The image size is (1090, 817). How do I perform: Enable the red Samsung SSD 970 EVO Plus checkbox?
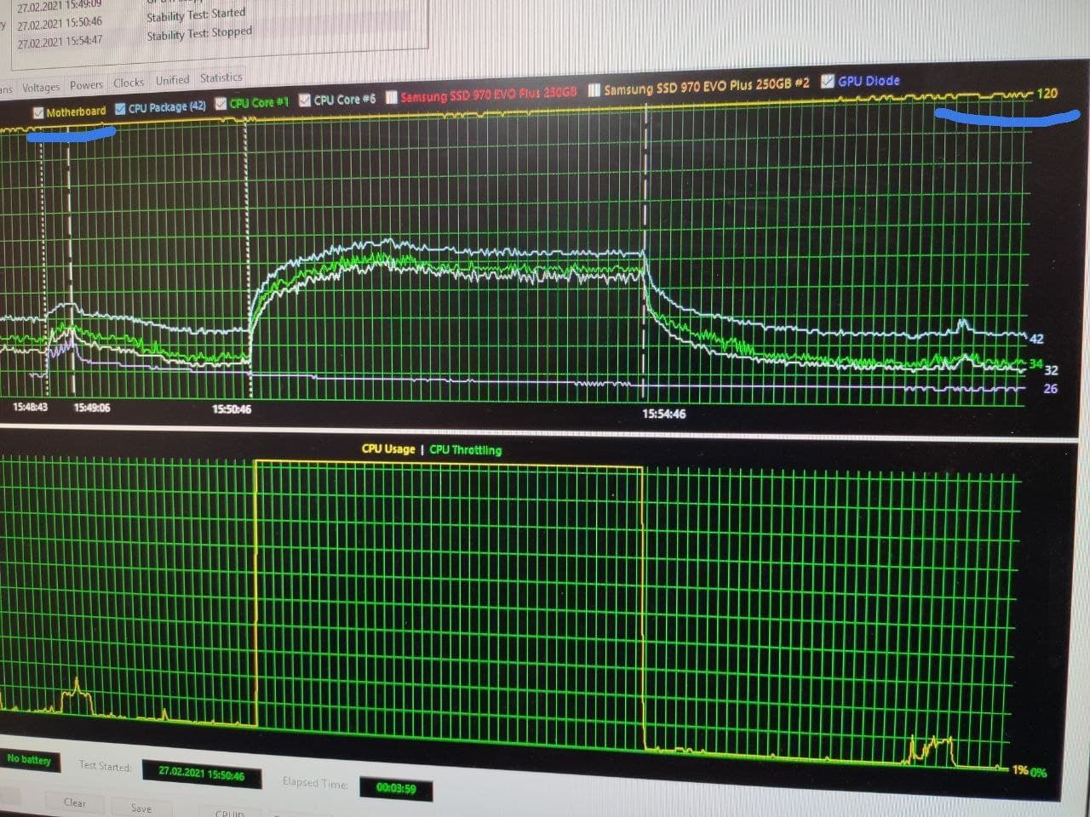392,97
